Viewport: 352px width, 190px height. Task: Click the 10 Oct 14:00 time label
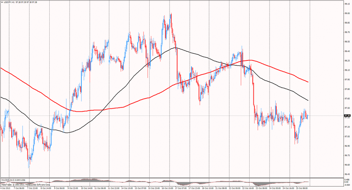87,189
